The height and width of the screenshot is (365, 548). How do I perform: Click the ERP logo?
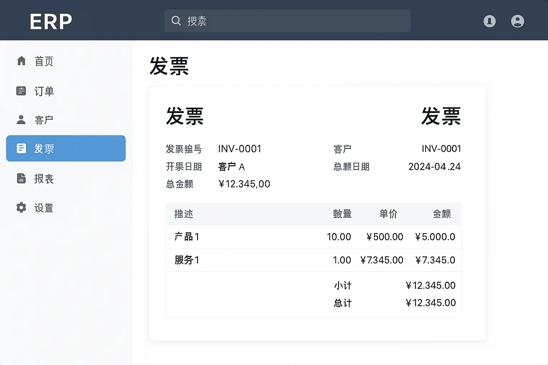pos(51,21)
